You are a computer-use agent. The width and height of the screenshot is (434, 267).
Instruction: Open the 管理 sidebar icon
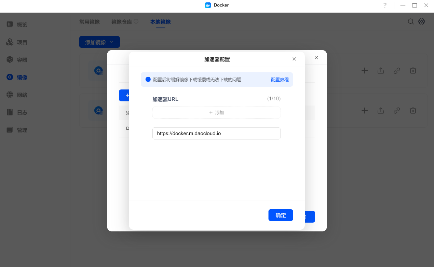click(10, 130)
